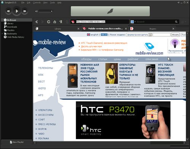Open the КПК category
The height and width of the screenshot is (149, 190).
[x=41, y=75]
